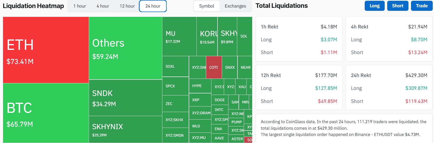
Task: Click the 24h Short value $119.43M
Action: pos(416,101)
